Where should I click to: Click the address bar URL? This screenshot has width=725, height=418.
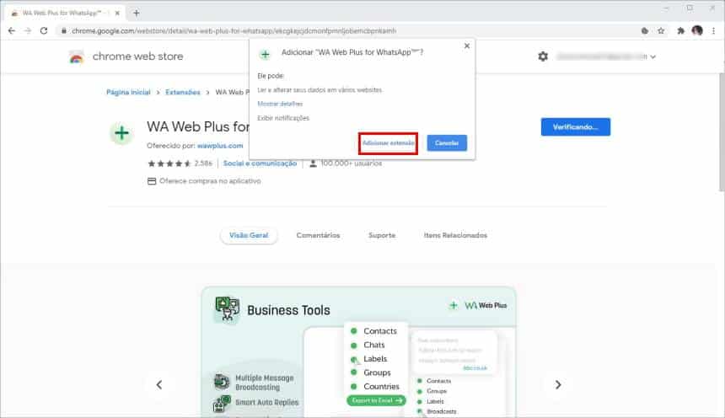pyautogui.click(x=234, y=31)
